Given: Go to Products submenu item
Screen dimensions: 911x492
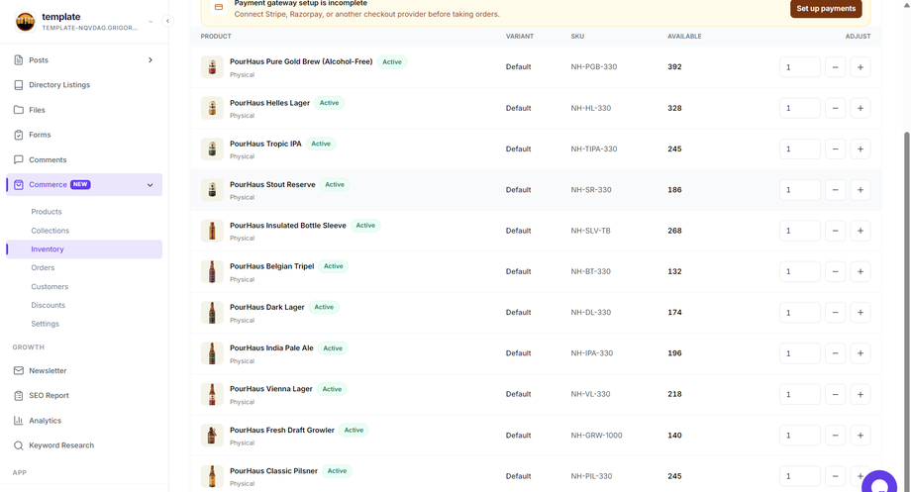Looking at the screenshot, I should click(x=47, y=212).
